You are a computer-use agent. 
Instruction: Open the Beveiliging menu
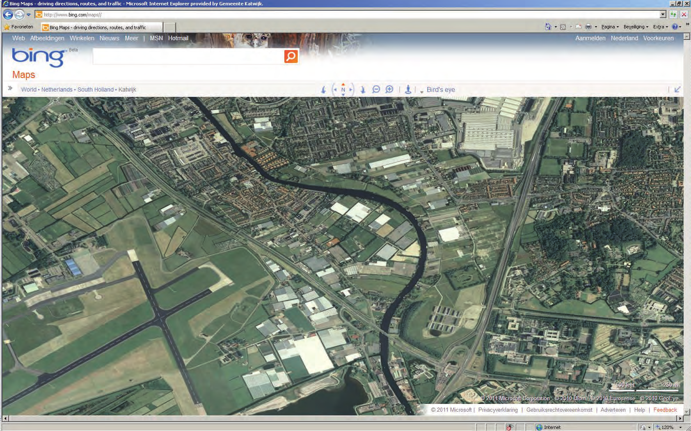(636, 27)
